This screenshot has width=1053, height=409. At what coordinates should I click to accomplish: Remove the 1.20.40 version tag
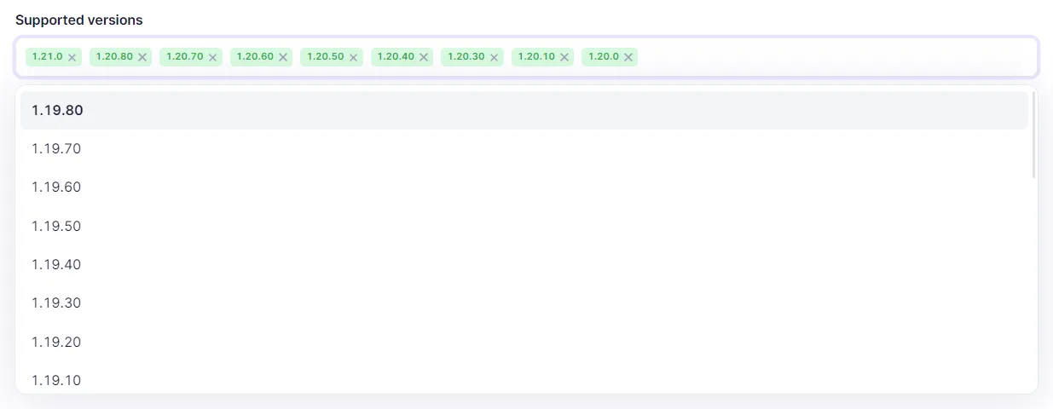click(424, 57)
